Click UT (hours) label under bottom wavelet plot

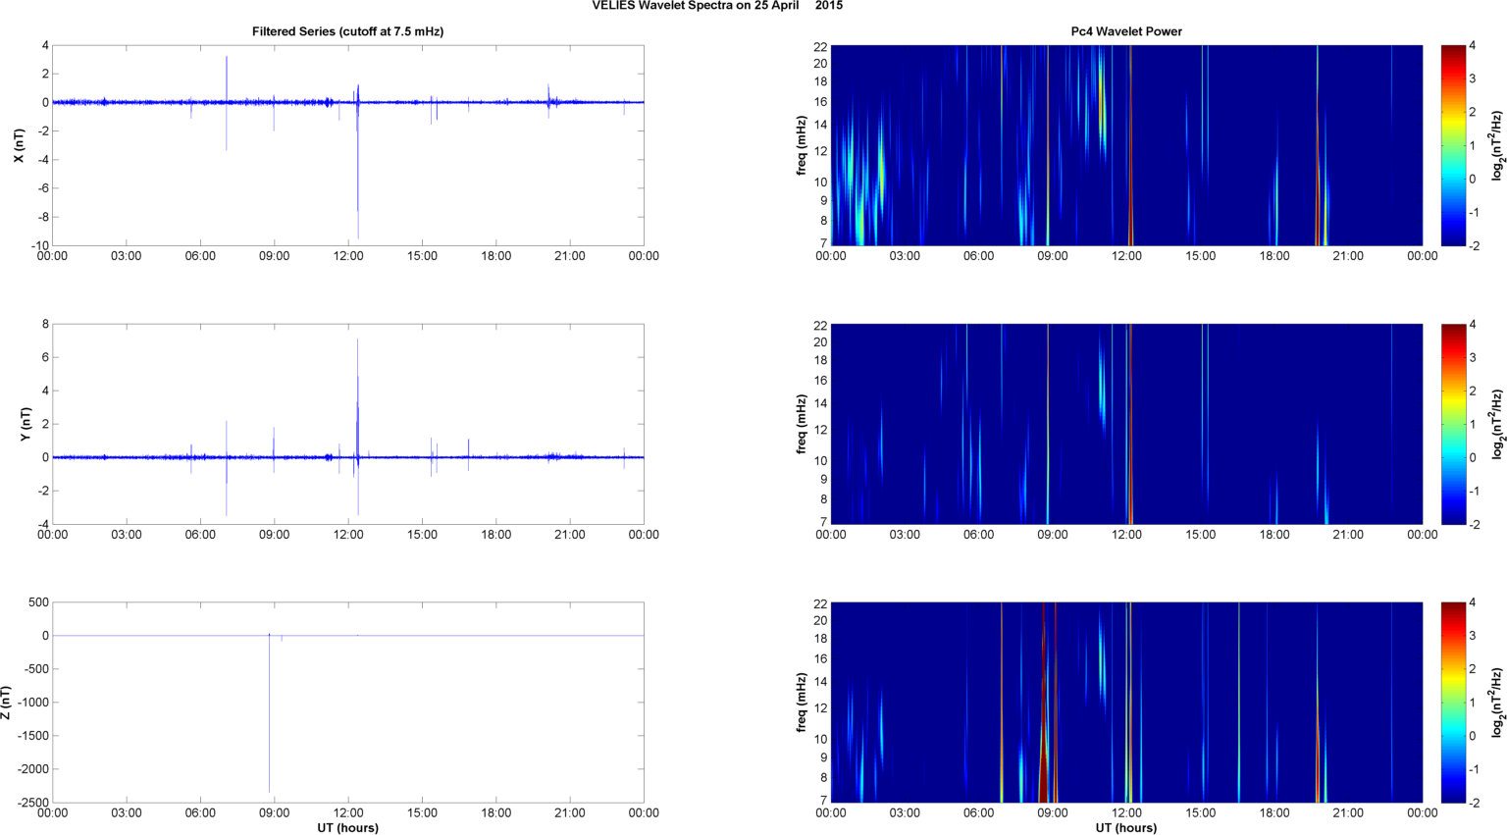pos(1125,827)
